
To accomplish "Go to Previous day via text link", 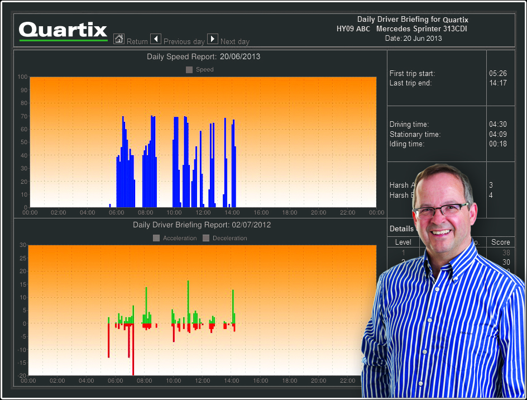I will (x=184, y=42).
